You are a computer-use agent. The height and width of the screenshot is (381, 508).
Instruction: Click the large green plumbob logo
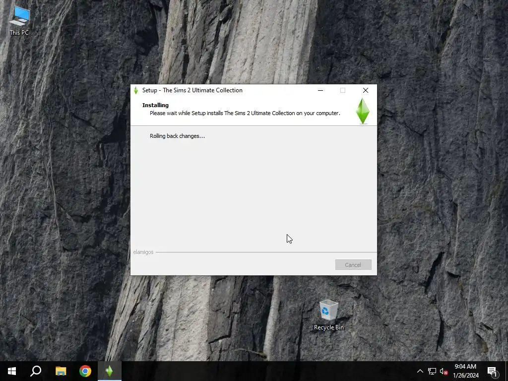(363, 111)
